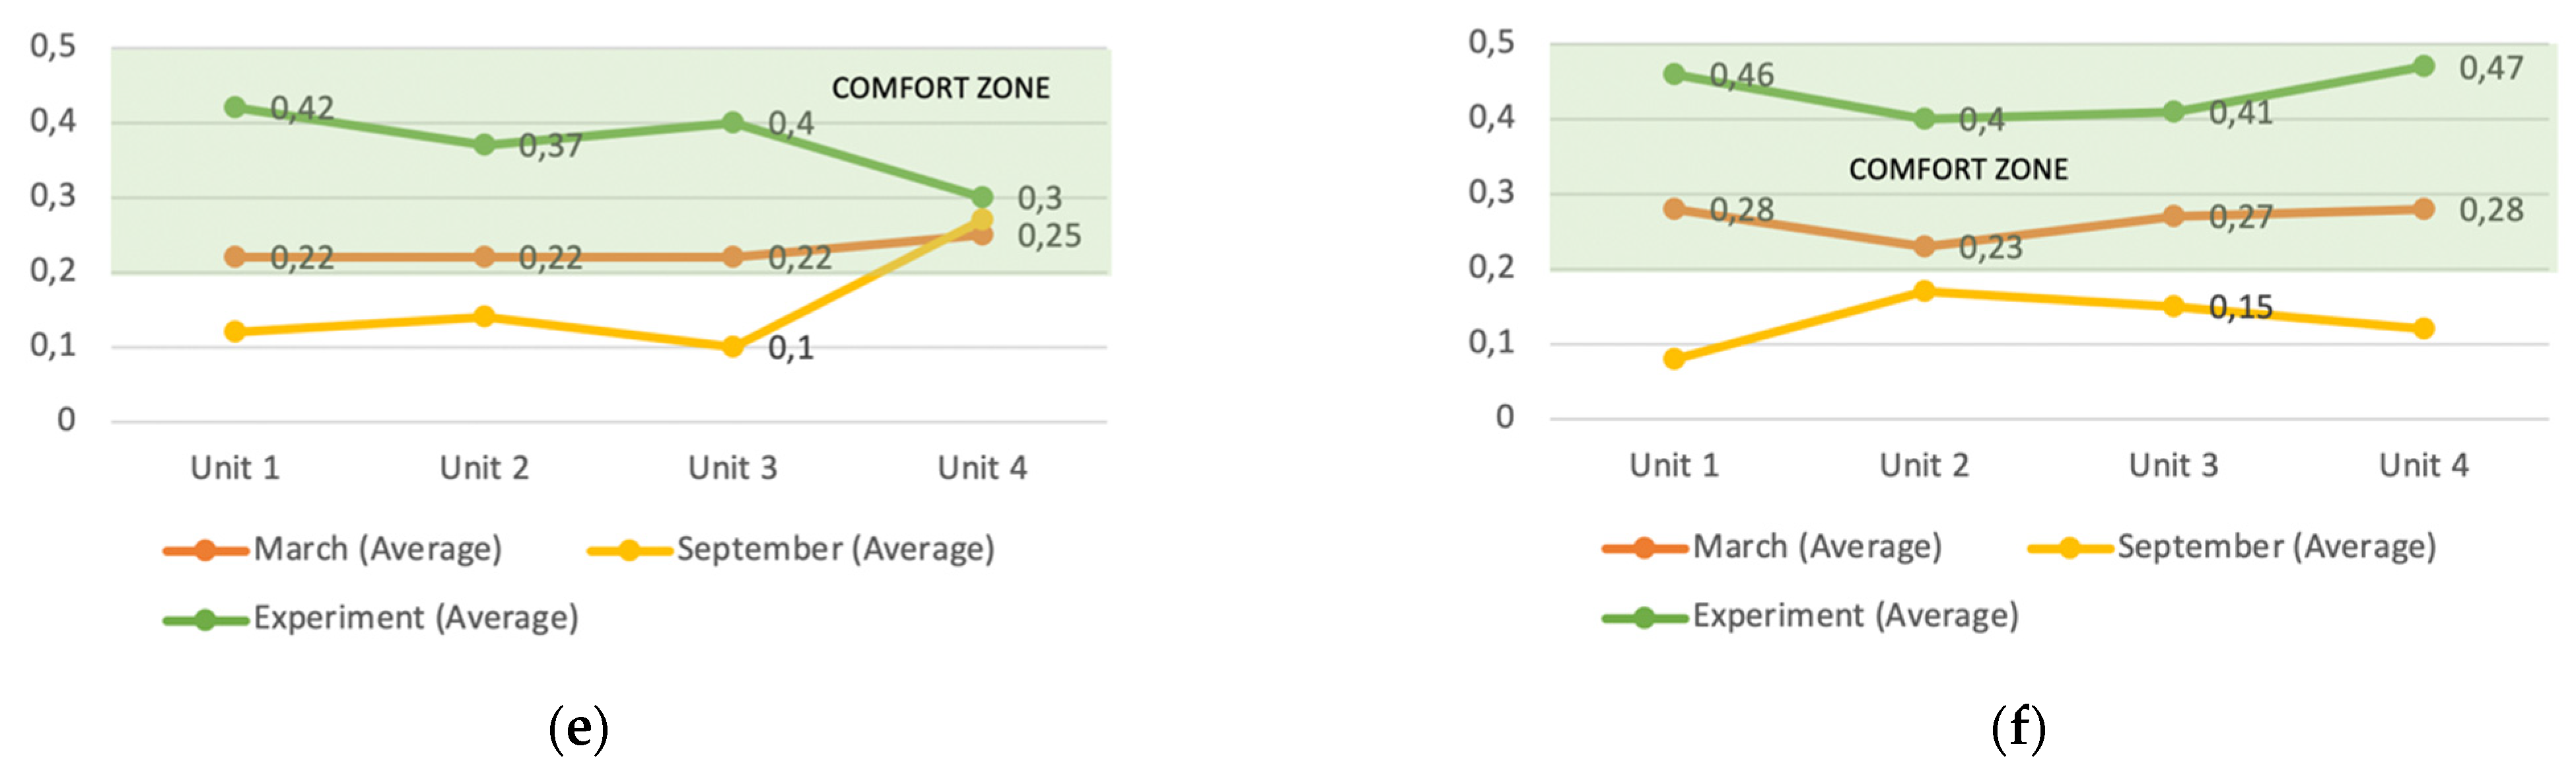2576x779 pixels.
Task: Click the yellow September legend marker in chart (e)
Action: [x=629, y=550]
